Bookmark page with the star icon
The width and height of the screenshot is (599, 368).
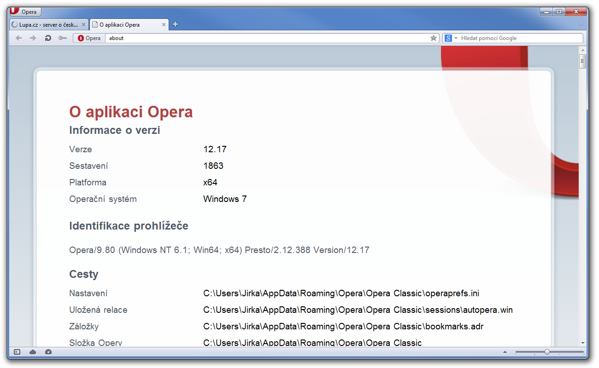(433, 38)
